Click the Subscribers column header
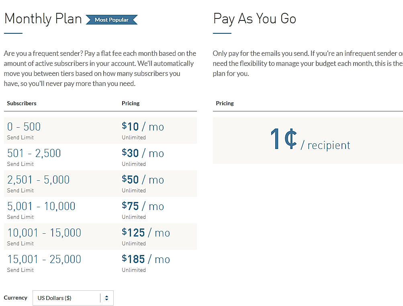 pos(21,103)
